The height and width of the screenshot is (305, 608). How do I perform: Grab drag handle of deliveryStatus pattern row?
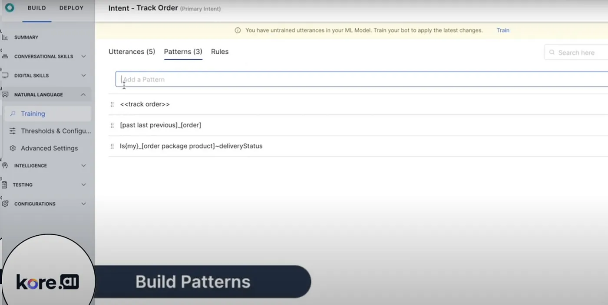point(112,146)
